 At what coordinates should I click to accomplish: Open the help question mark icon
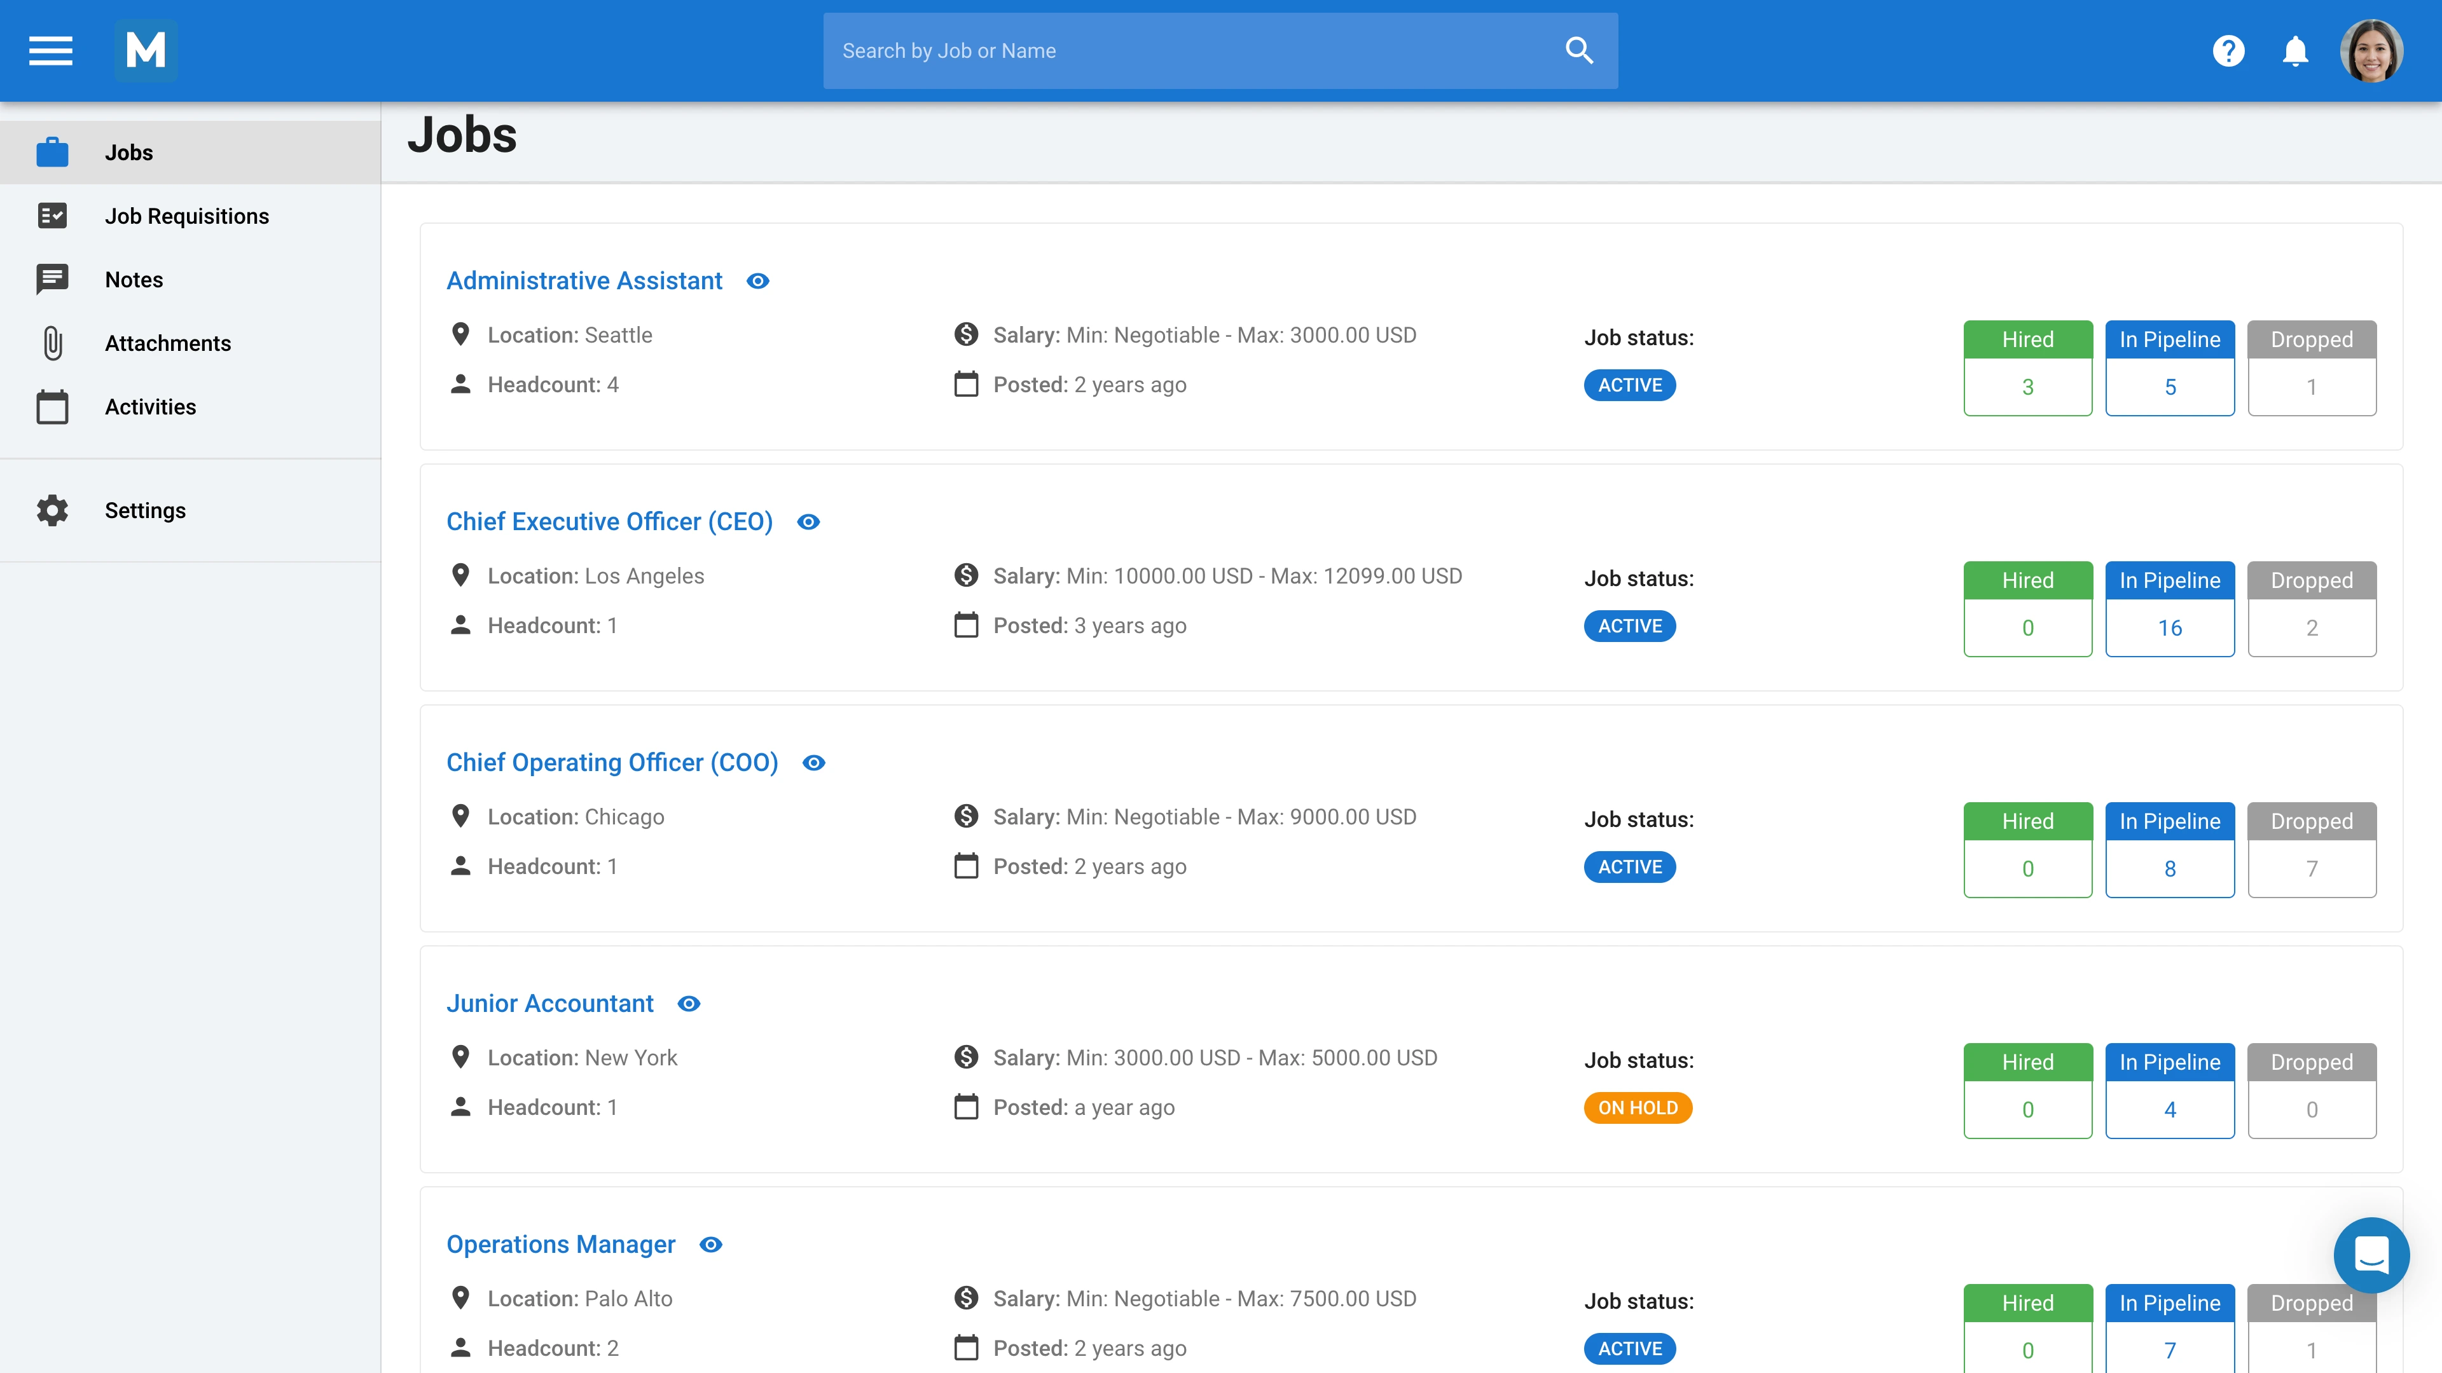click(2228, 50)
